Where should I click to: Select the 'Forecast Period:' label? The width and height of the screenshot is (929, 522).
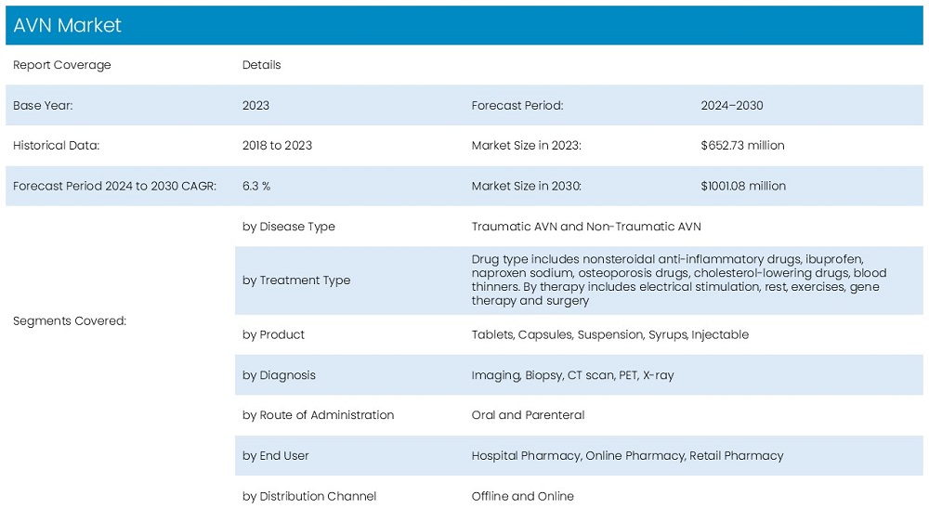click(517, 106)
